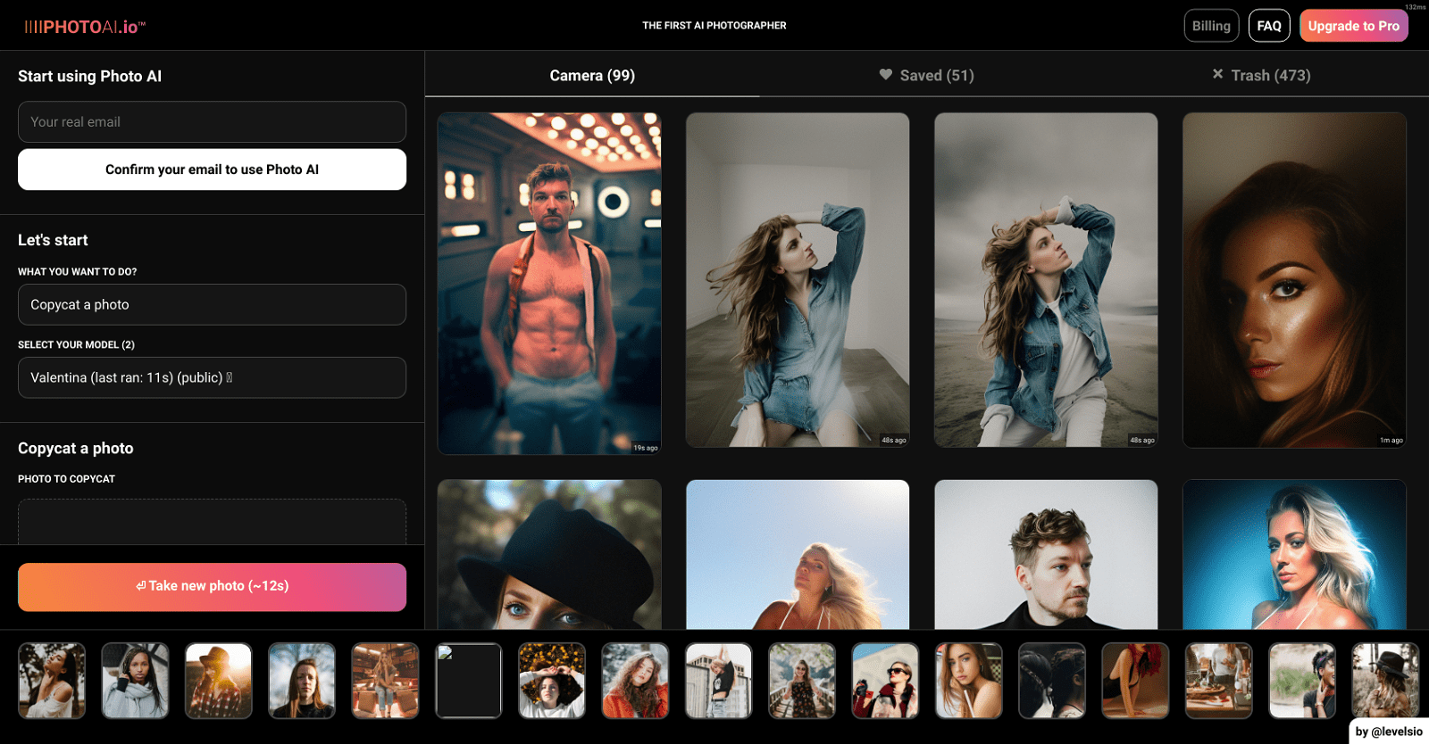Click THE FIRST AI PHOTOGRAPHER header text

click(714, 26)
